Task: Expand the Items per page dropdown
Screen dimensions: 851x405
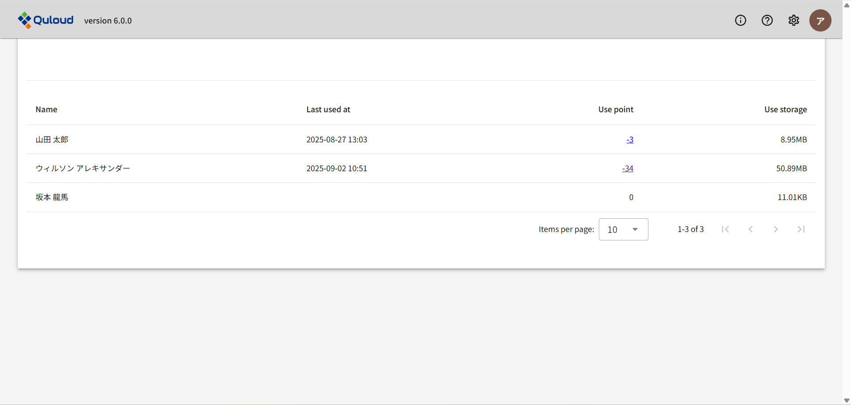Action: coord(623,229)
